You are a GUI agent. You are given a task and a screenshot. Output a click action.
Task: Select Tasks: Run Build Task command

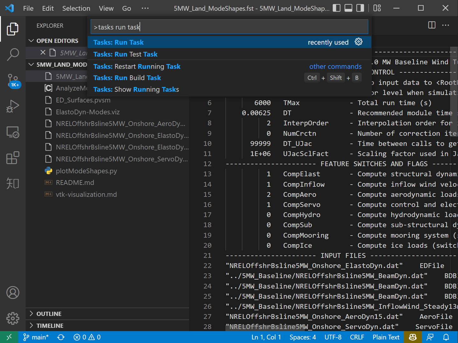coord(127,78)
